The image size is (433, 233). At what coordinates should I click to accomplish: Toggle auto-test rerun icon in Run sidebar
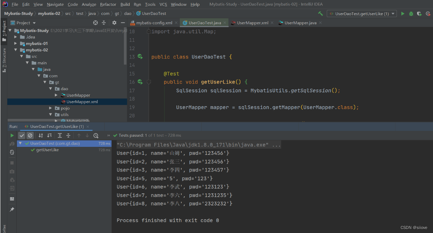(12, 152)
